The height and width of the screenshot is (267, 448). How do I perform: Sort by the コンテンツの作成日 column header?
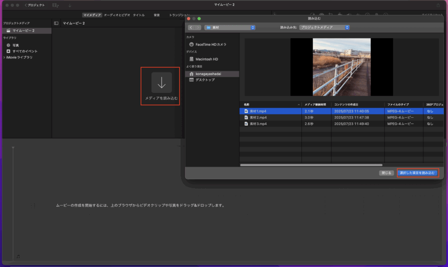point(357,105)
